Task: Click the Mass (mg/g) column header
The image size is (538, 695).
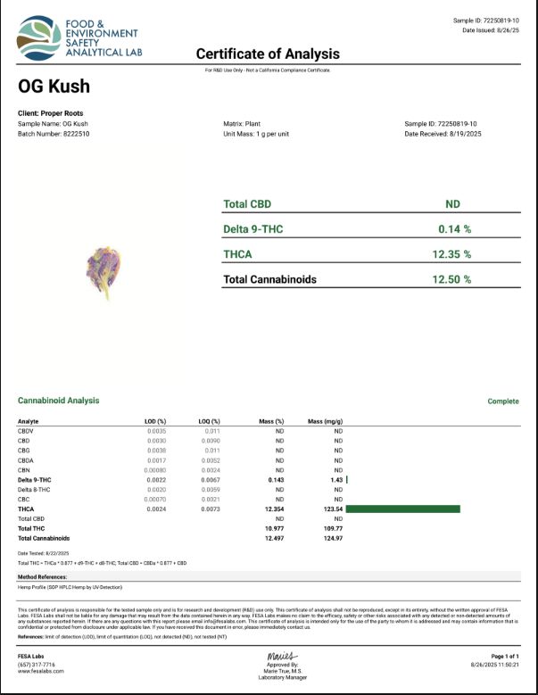Action: coord(326,420)
